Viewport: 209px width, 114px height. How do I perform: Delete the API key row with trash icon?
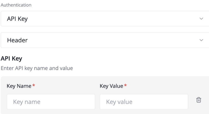click(199, 100)
